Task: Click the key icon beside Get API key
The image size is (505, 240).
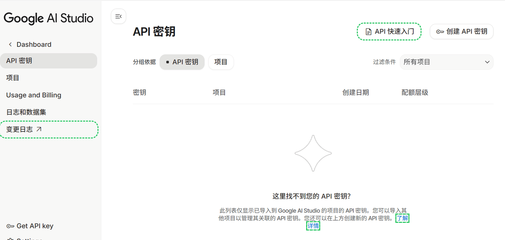Action: click(x=10, y=226)
